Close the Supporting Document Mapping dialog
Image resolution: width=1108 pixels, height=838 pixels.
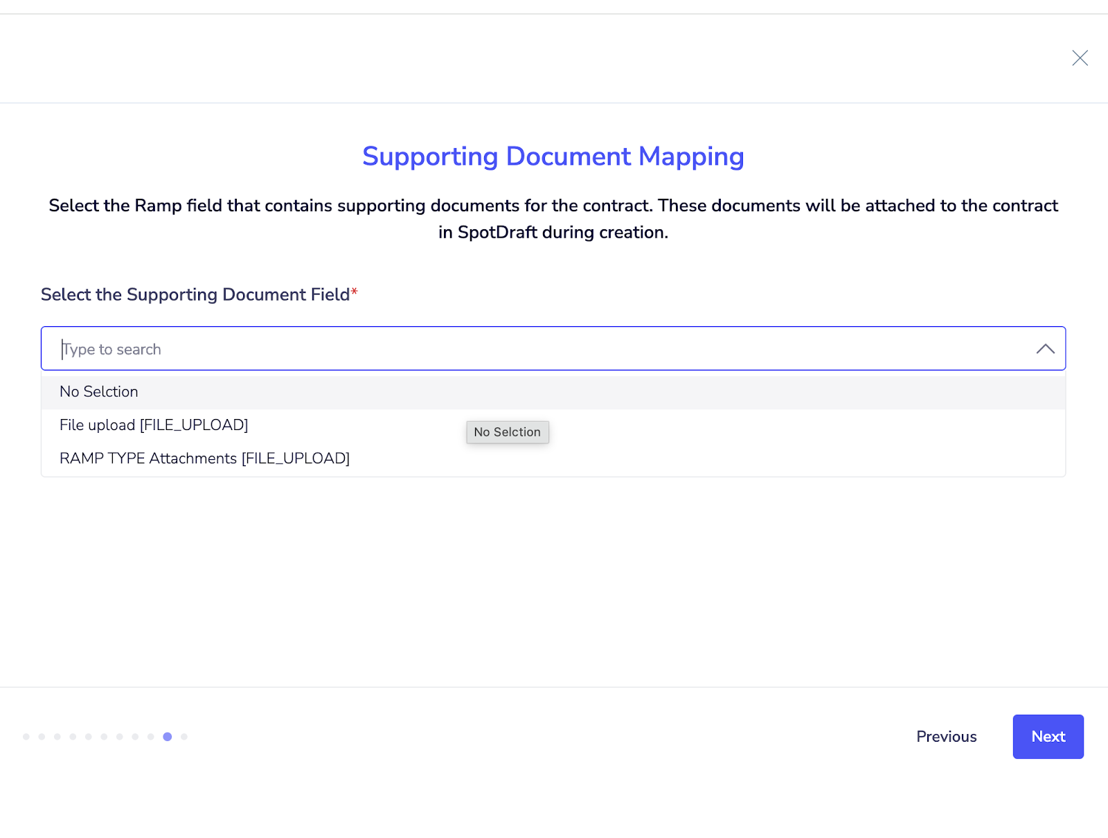pos(1080,58)
